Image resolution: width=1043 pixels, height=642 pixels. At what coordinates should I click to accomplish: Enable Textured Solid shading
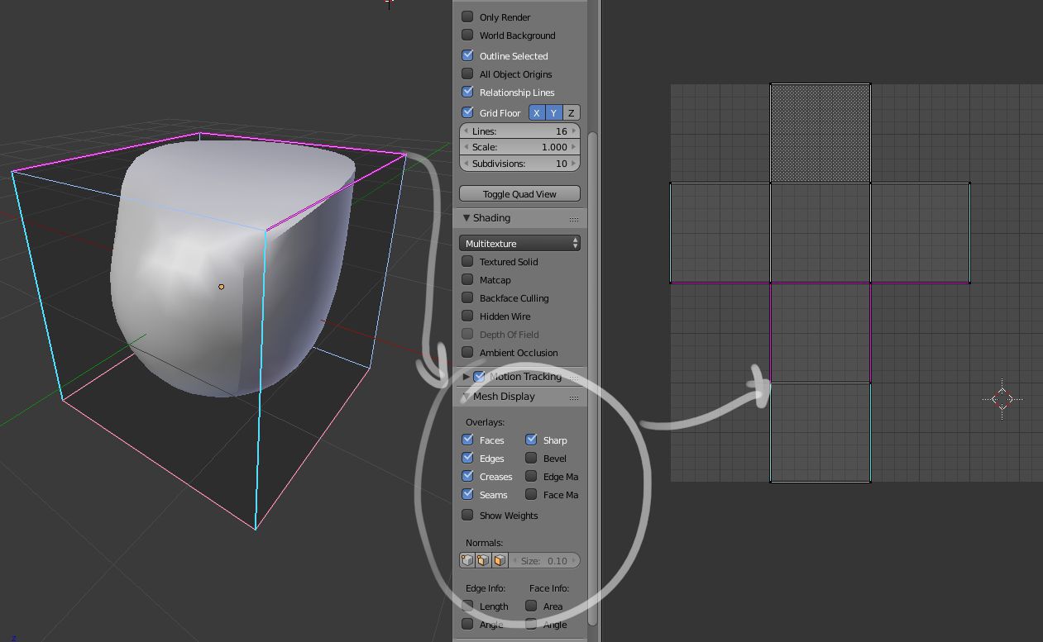pyautogui.click(x=467, y=261)
